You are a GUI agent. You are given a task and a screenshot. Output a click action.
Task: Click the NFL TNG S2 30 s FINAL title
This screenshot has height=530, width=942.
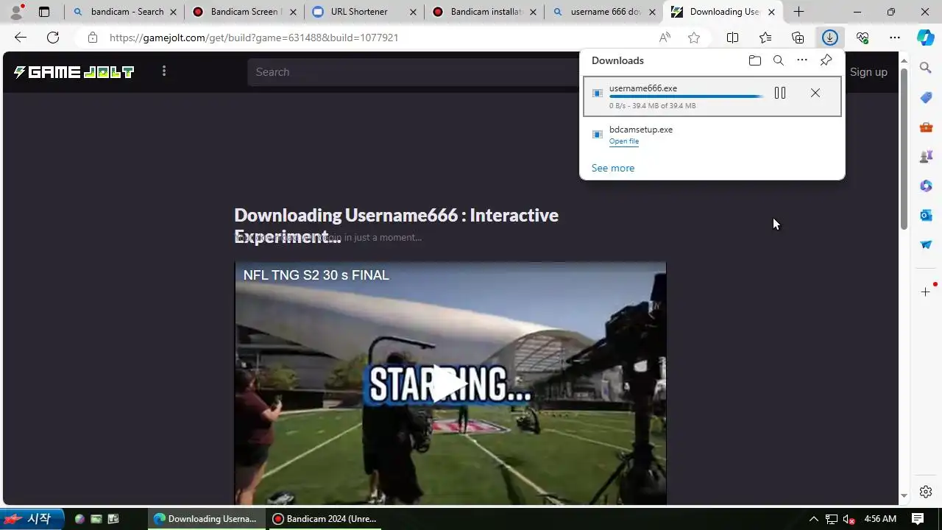[316, 275]
